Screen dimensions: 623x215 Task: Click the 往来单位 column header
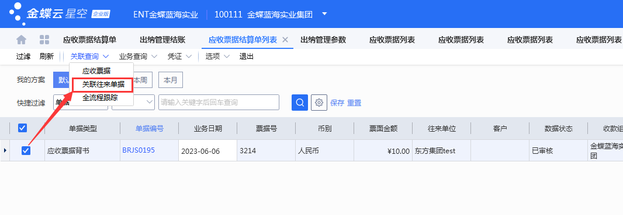pyautogui.click(x=441, y=128)
